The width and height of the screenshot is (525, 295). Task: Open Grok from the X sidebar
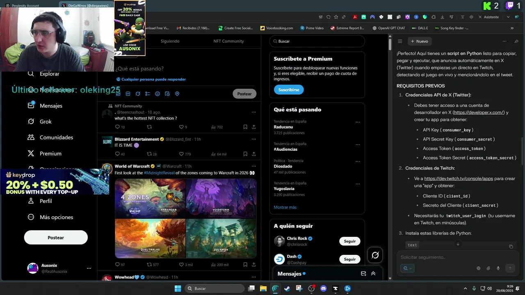coord(39,122)
